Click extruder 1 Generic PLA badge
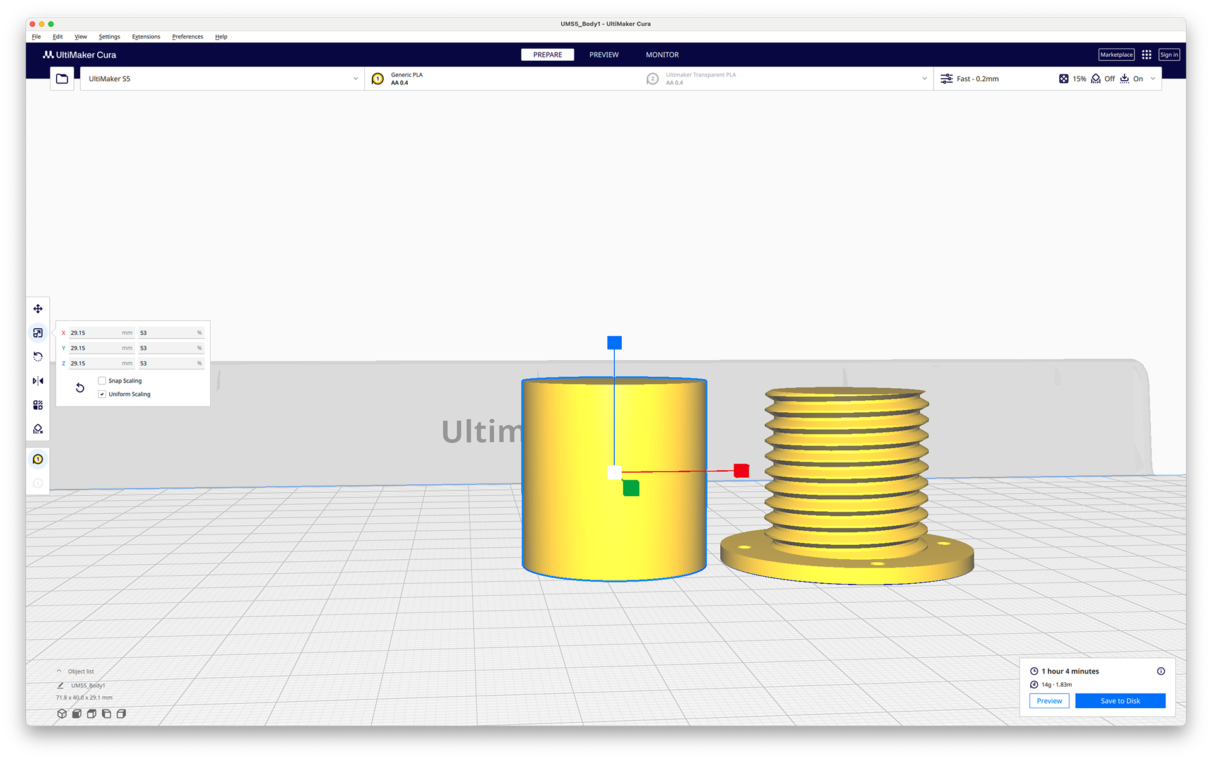Screen dimensions: 1212x760 [377, 79]
